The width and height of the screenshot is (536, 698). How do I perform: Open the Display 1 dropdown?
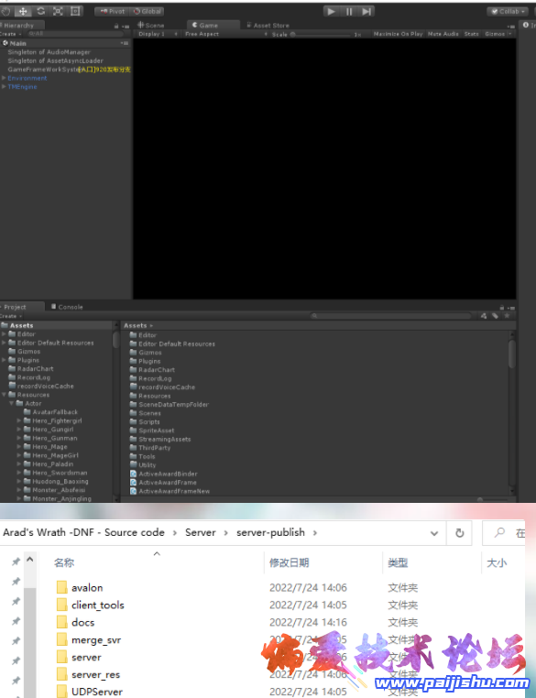pos(158,34)
